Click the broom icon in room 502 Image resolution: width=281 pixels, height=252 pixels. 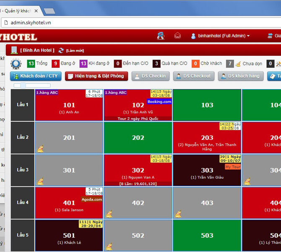(109, 246)
